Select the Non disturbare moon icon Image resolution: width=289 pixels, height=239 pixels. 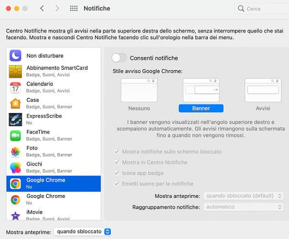coord(15,55)
